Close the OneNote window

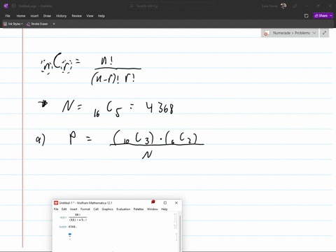click(330, 6)
